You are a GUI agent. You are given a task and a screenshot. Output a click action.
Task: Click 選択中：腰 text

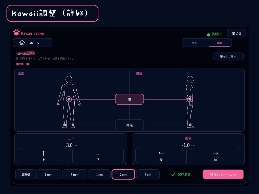(22, 64)
